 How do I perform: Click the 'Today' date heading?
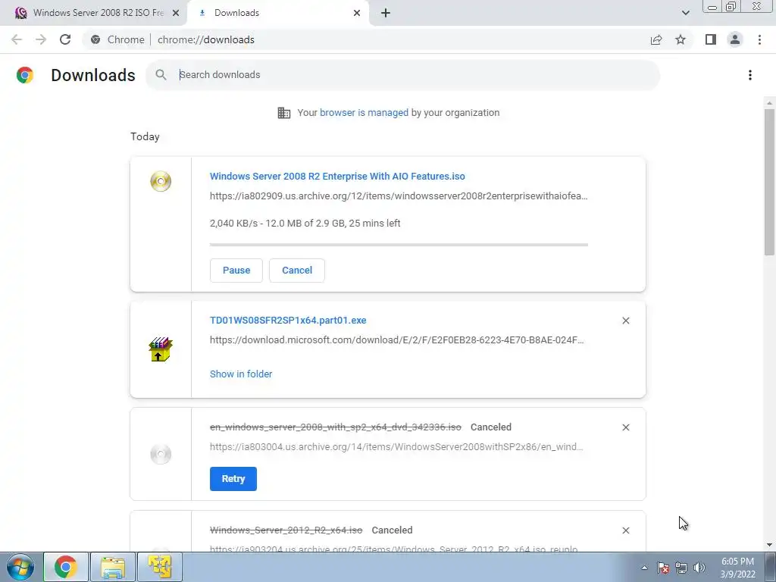click(x=145, y=136)
